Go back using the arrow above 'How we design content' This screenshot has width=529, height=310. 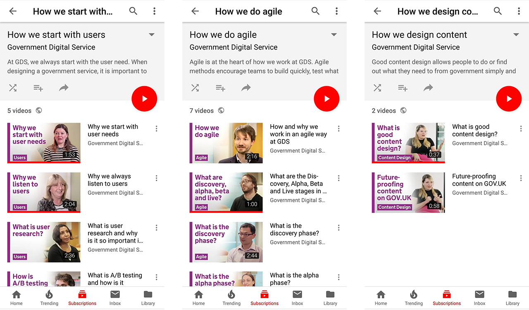(377, 11)
